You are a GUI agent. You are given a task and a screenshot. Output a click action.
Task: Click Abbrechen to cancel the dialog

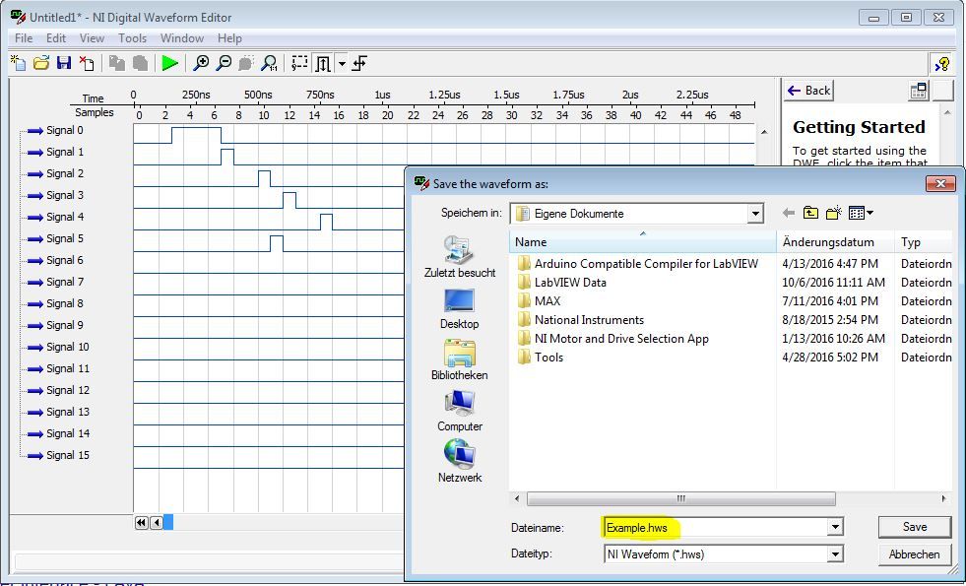[914, 553]
